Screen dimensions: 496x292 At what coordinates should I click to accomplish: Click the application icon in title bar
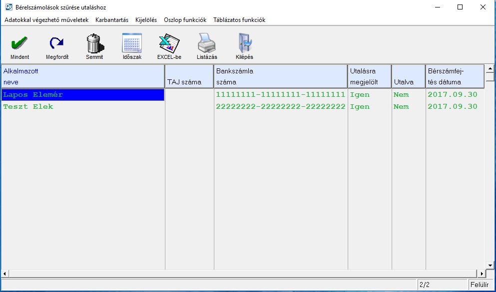point(8,7)
